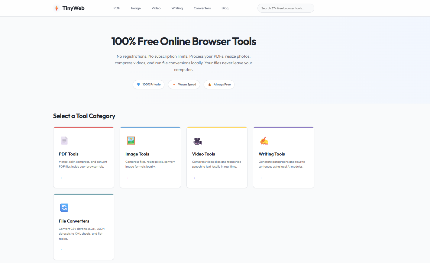The height and width of the screenshot is (263, 430).
Task: Open the Writing menu in the navbar
Action: pyautogui.click(x=177, y=8)
